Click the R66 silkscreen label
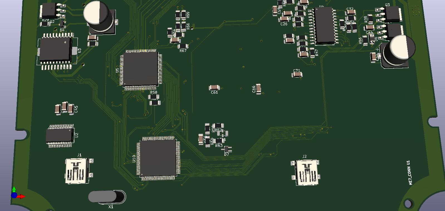445x211 pixels. [x=188, y=26]
